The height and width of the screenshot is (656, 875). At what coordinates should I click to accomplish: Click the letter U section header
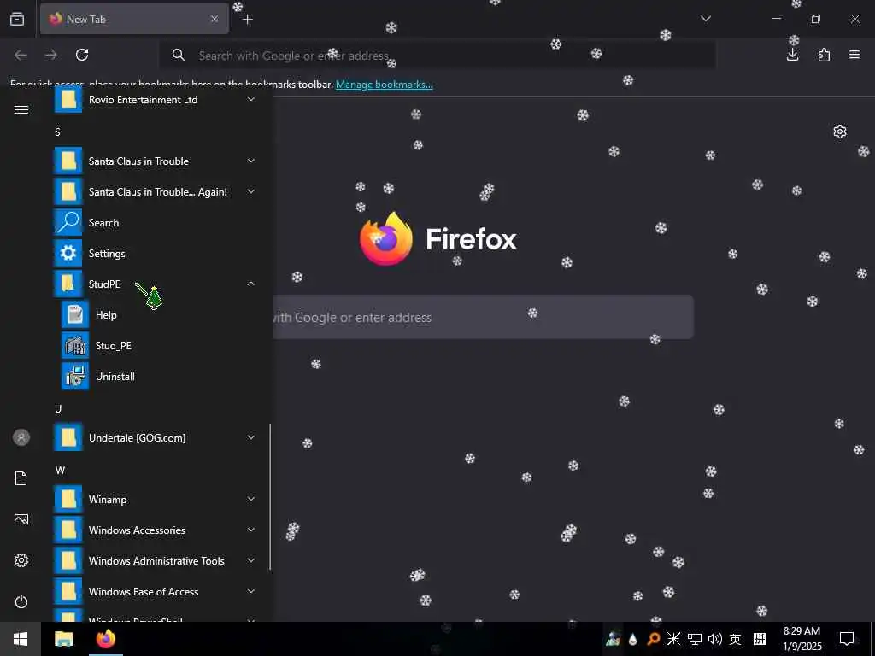pyautogui.click(x=58, y=409)
